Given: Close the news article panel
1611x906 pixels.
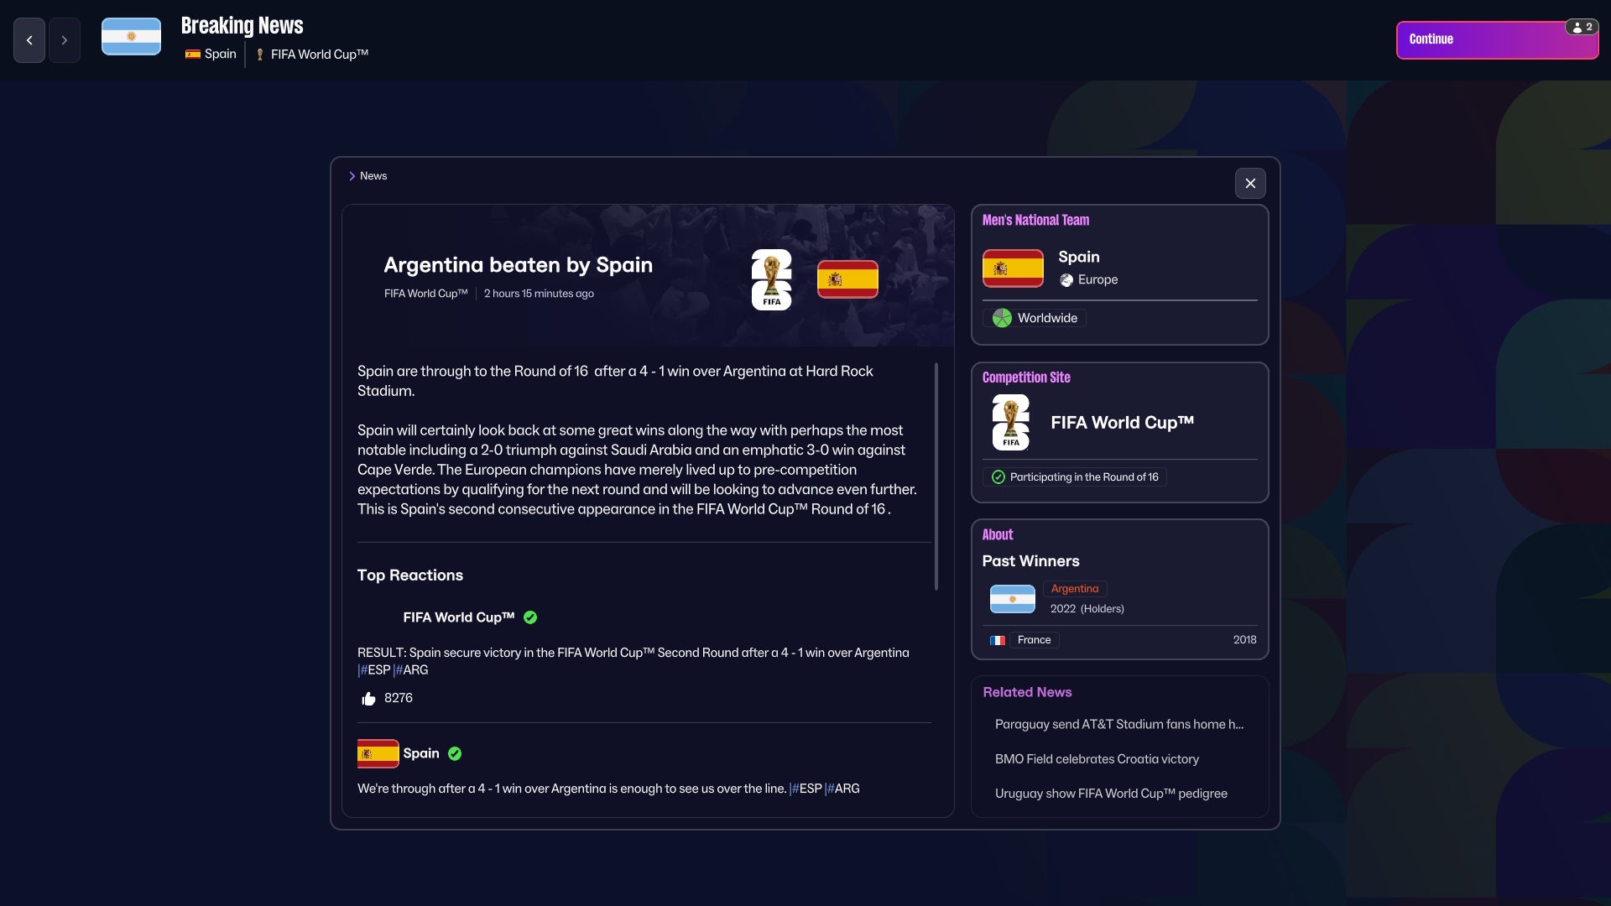Looking at the screenshot, I should pos(1250,183).
